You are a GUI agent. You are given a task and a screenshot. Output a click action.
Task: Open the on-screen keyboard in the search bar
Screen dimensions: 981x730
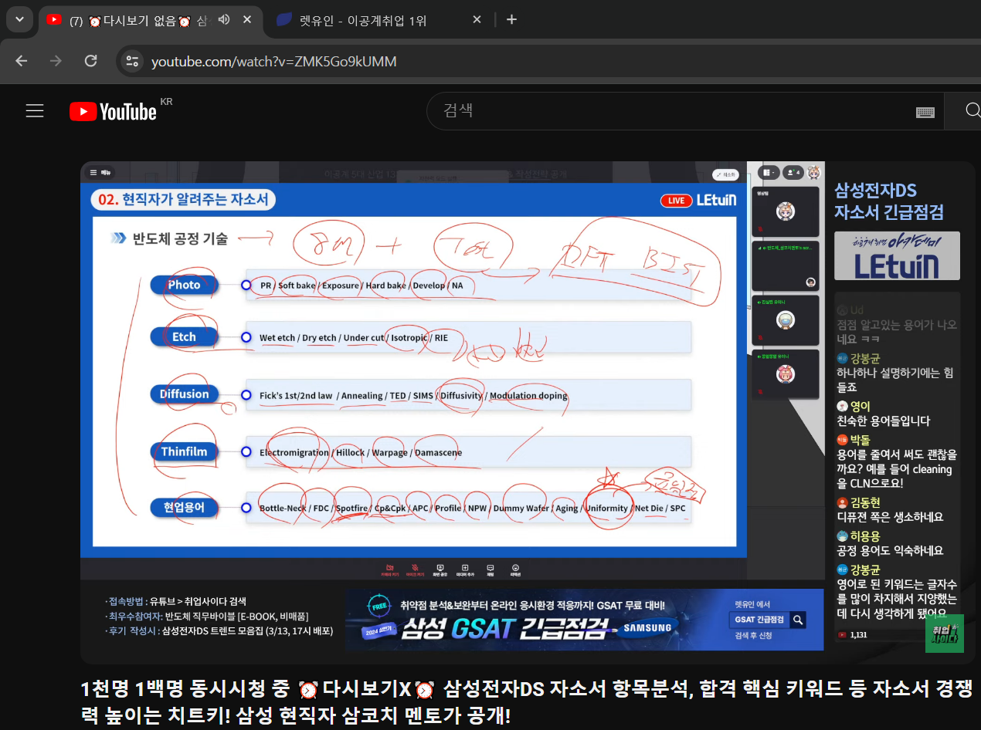[925, 112]
